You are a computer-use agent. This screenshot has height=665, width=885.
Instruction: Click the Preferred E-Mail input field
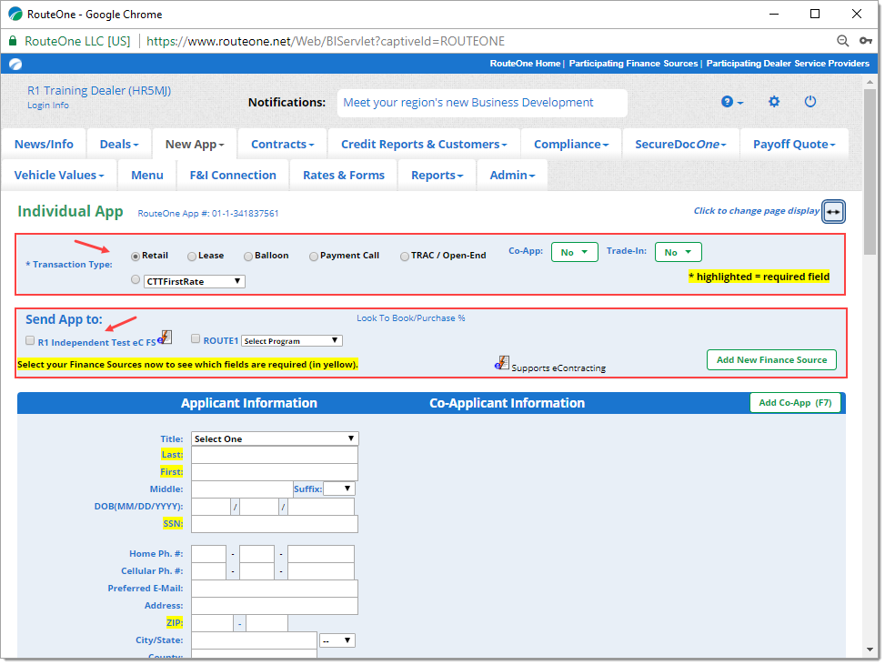[x=275, y=589]
